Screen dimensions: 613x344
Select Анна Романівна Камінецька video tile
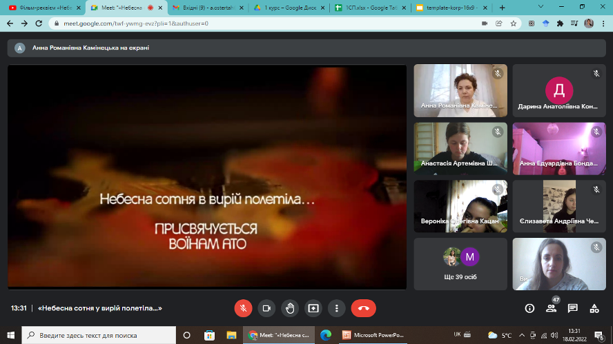(x=460, y=90)
